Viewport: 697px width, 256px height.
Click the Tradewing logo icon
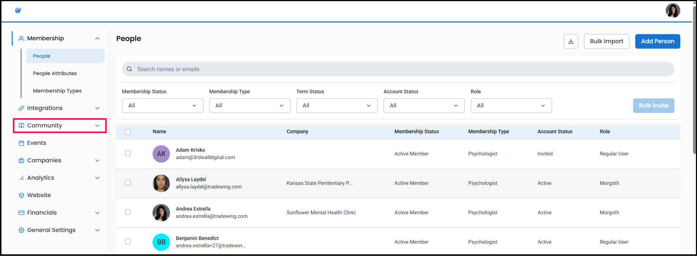pos(18,10)
